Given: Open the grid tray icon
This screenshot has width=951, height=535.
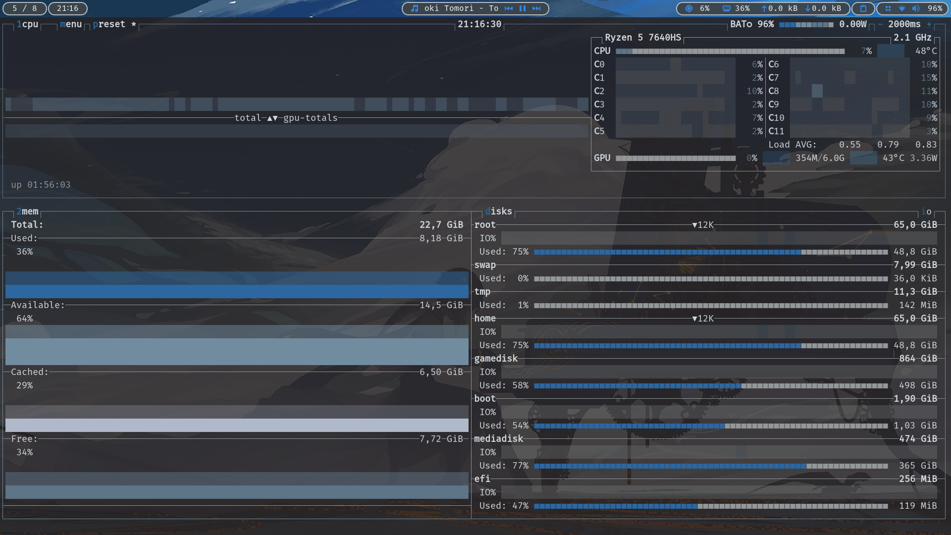Looking at the screenshot, I should pyautogui.click(x=888, y=8).
